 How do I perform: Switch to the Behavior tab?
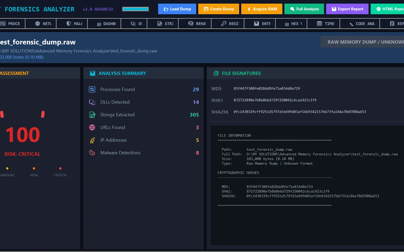(195, 24)
